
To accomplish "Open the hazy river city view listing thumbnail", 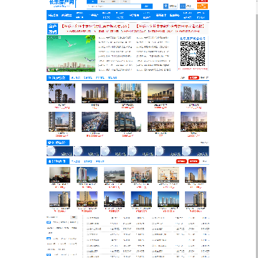I will (x=114, y=175).
